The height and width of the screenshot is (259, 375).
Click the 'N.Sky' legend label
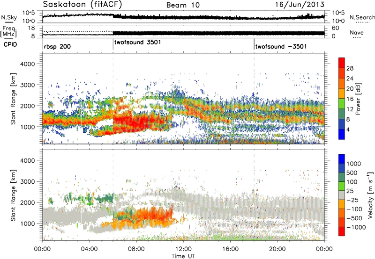coord(9,17)
